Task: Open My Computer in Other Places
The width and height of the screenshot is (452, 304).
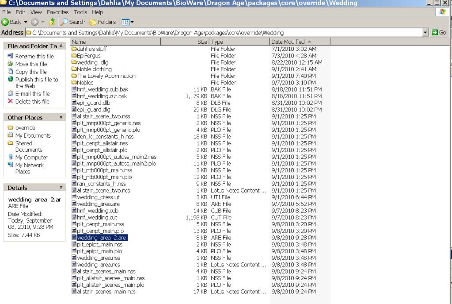Action: point(31,158)
